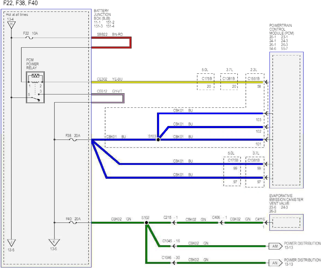This screenshot has width=321, height=268.
Task: Click the 'C1046 - 30' connector label
Action: click(x=171, y=258)
